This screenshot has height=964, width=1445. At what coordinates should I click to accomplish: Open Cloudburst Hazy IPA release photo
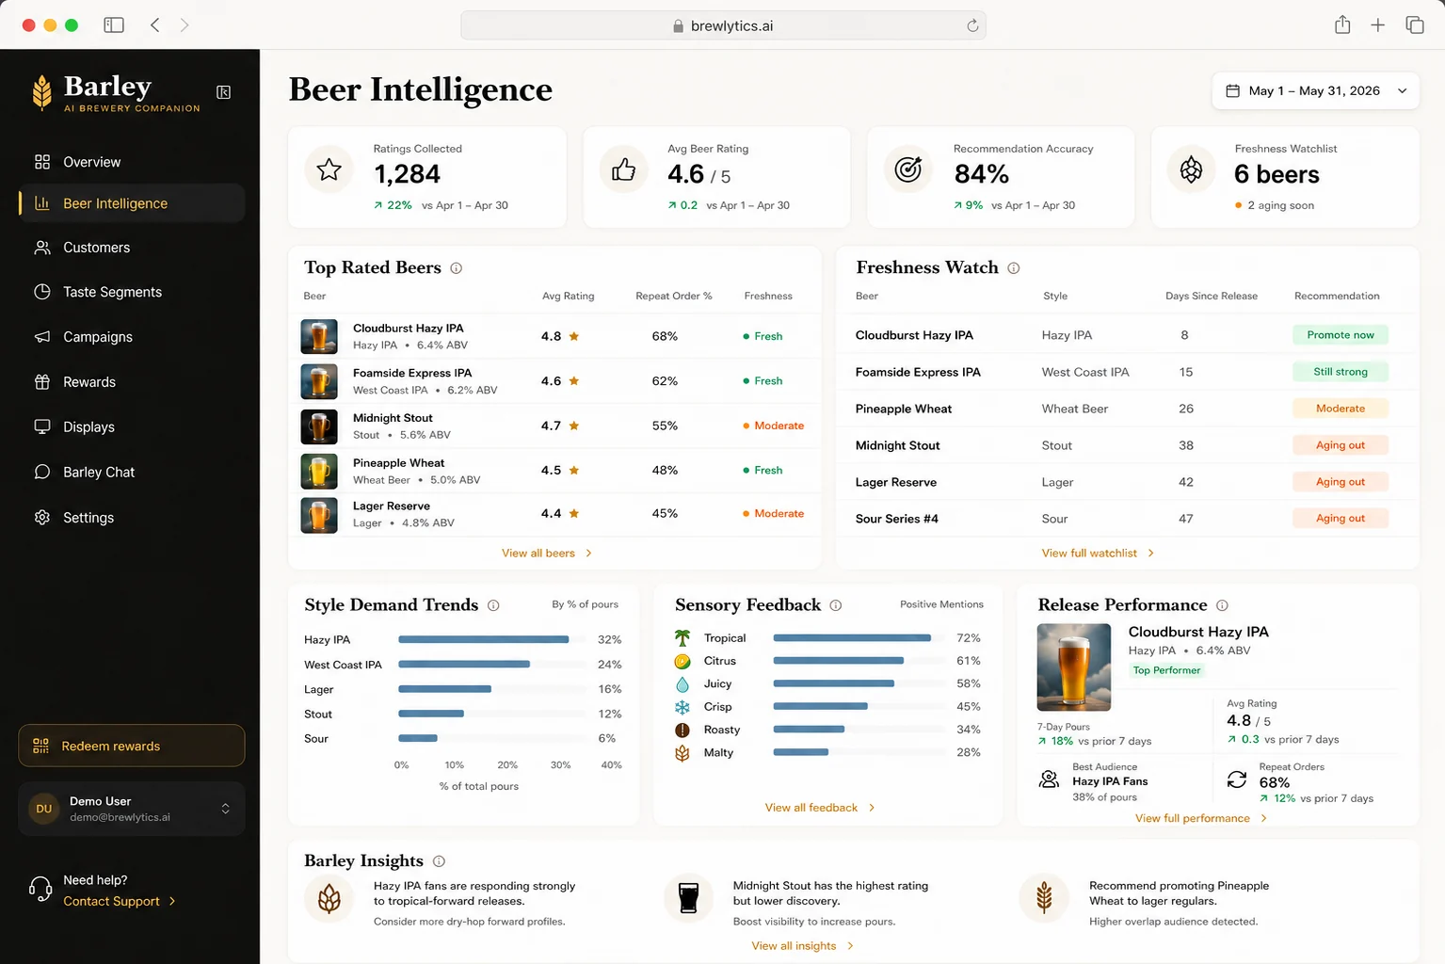click(x=1074, y=667)
